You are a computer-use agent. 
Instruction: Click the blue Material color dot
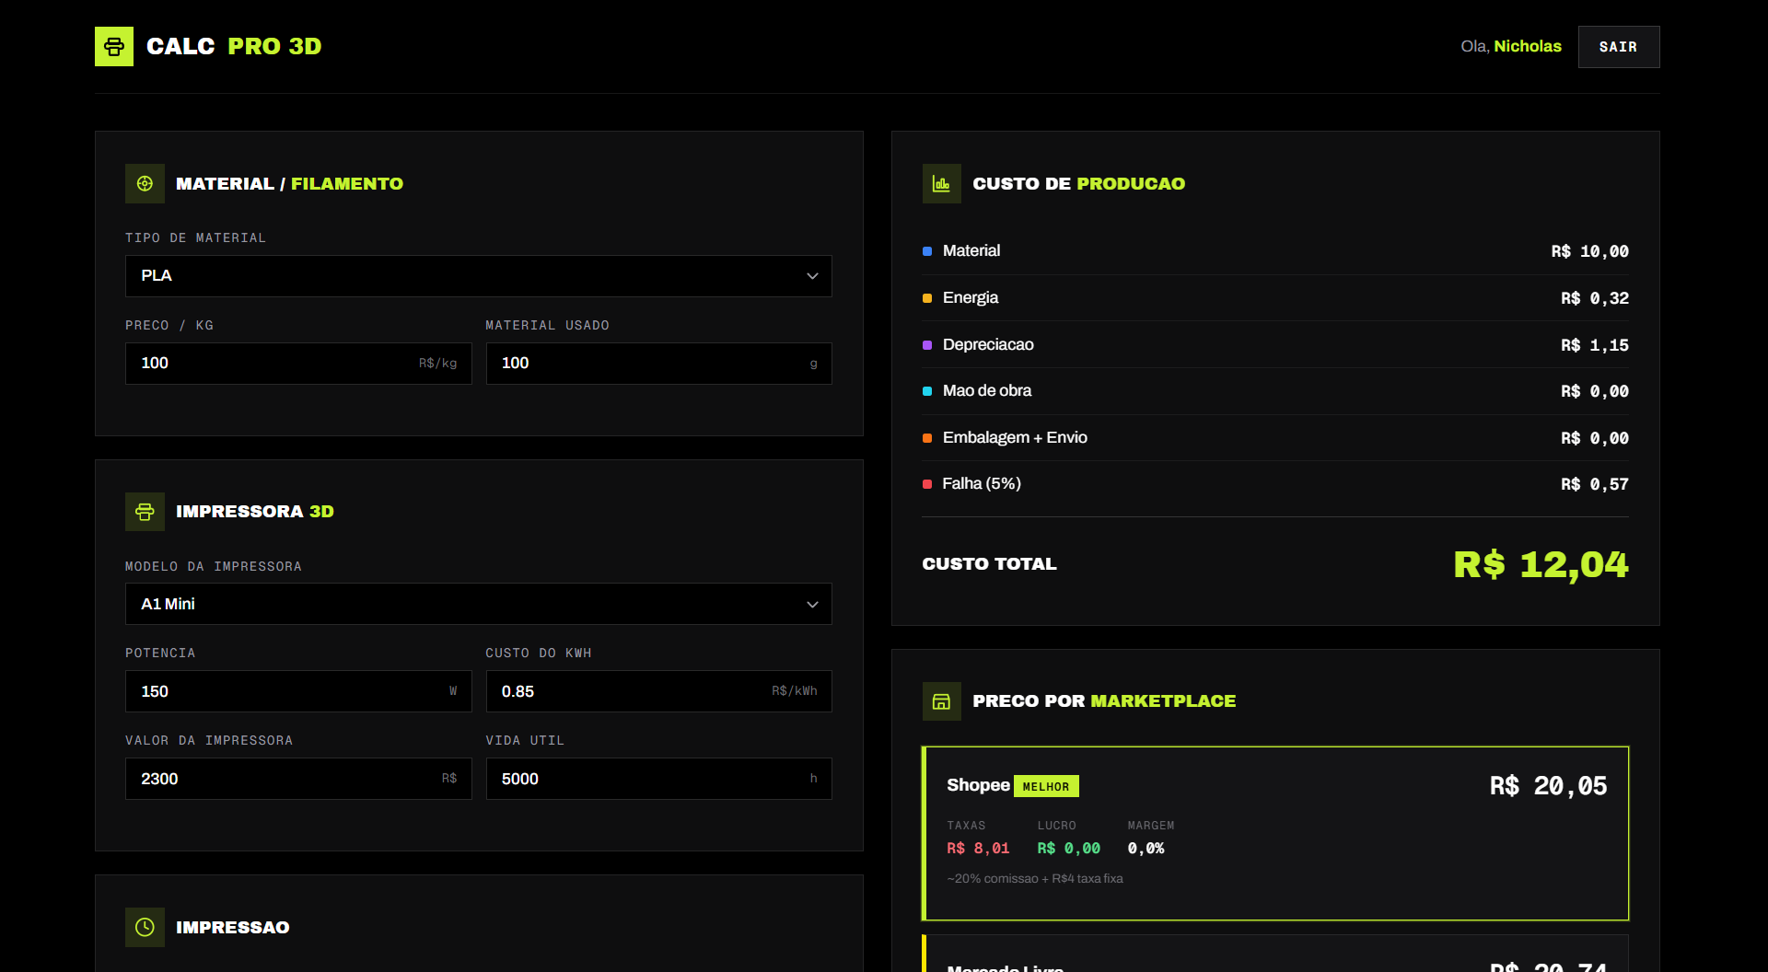(x=927, y=251)
